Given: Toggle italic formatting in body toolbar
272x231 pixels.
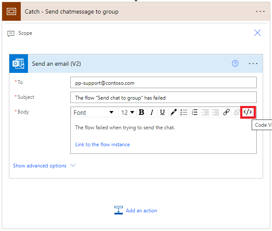Looking at the screenshot, I should point(152,112).
